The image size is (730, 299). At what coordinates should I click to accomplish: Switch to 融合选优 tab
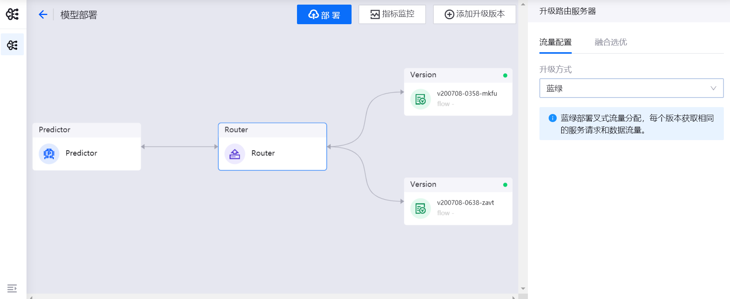(x=611, y=42)
